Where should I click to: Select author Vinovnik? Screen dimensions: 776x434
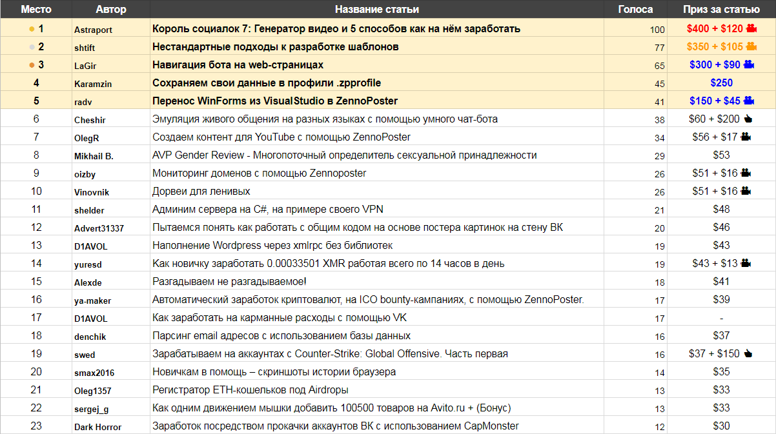[x=92, y=192]
